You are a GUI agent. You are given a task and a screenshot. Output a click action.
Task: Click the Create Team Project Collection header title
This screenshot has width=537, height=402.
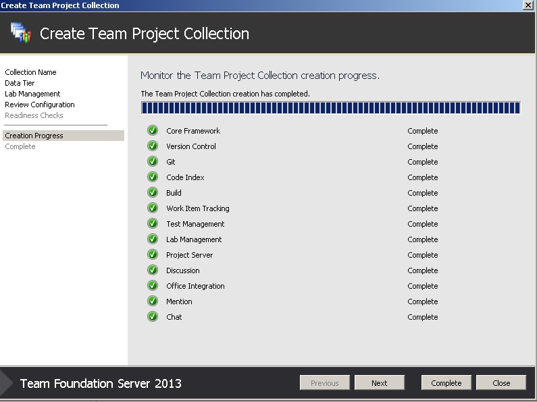pos(144,34)
